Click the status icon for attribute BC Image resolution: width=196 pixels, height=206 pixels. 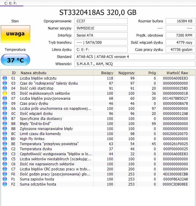click(5, 134)
